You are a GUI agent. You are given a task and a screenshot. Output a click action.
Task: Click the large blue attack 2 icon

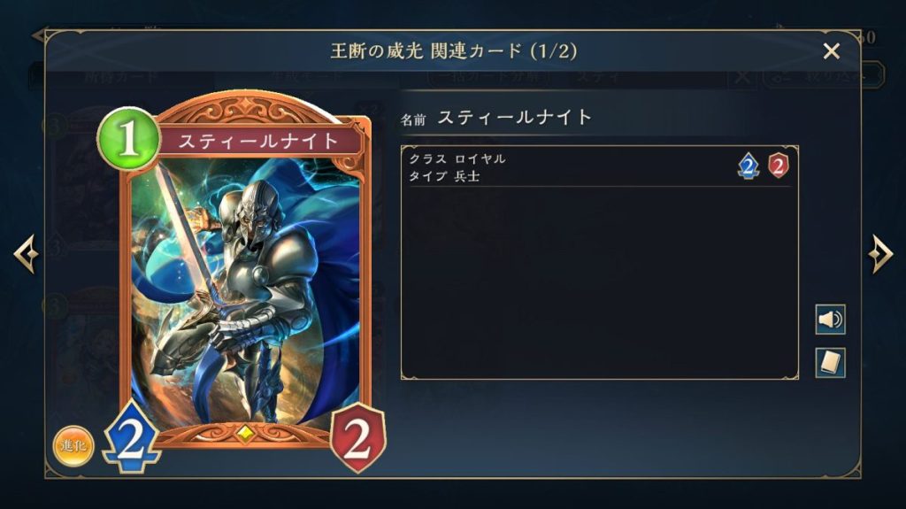click(x=132, y=438)
